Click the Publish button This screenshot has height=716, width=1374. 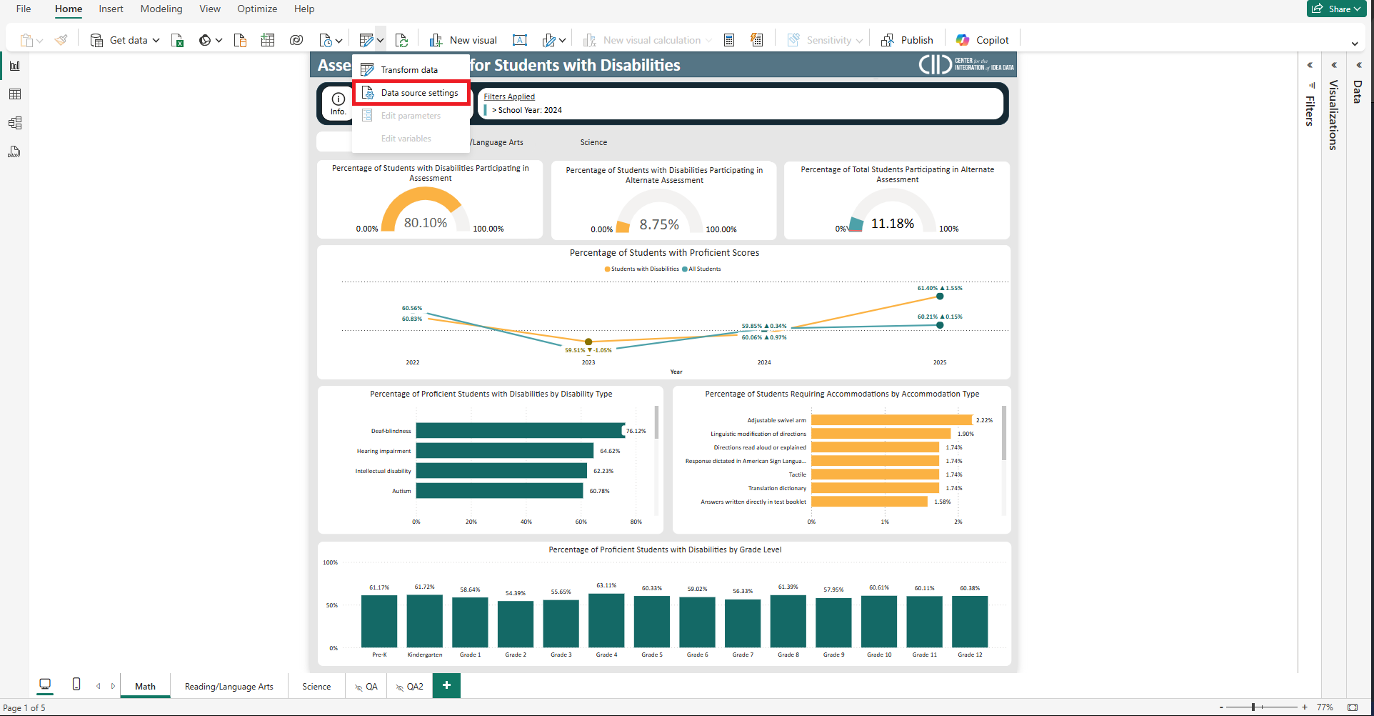(908, 41)
